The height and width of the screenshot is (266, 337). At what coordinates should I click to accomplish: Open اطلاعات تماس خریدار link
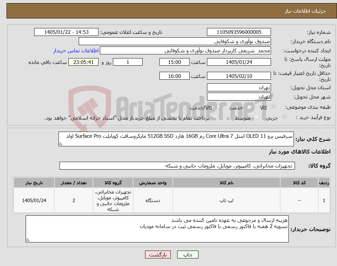click(76, 51)
